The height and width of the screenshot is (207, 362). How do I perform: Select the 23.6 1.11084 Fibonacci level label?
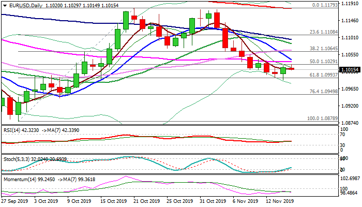[324, 32]
